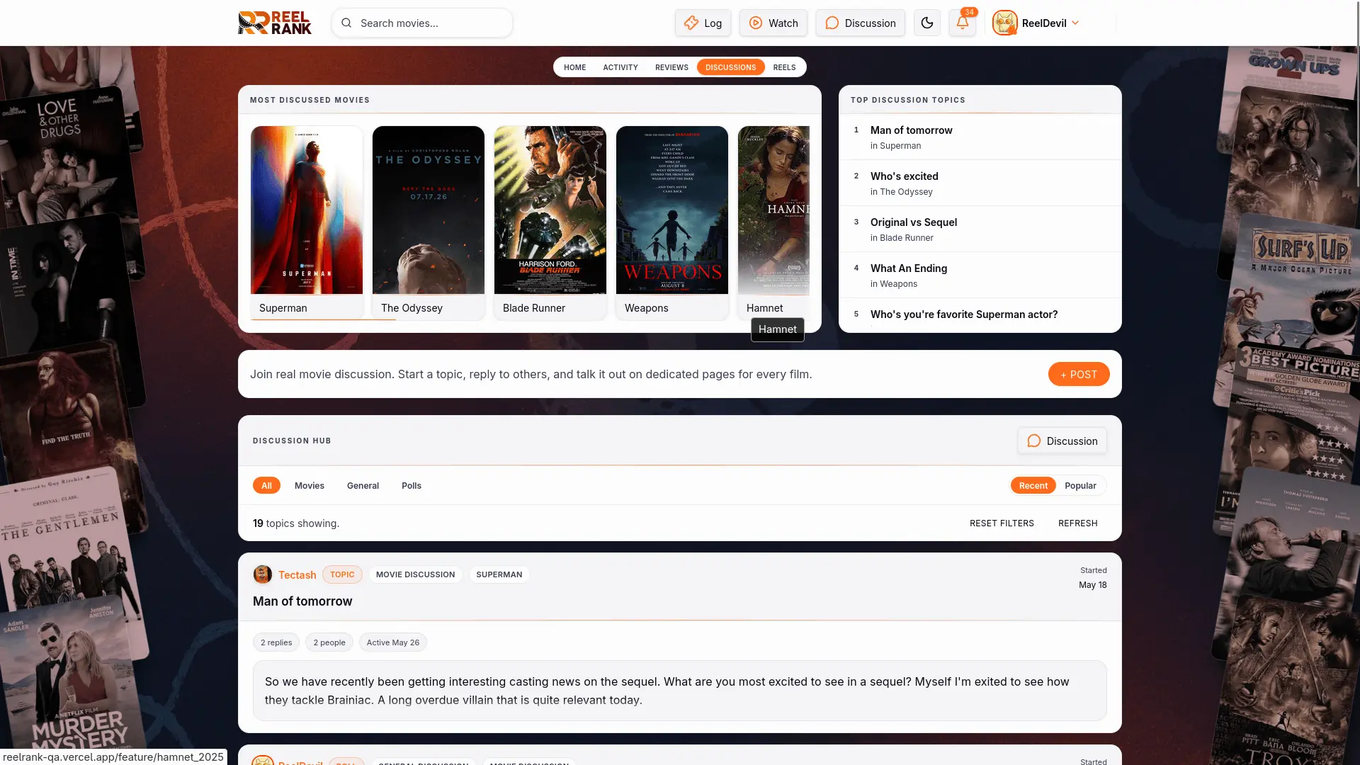Screen dimensions: 1360x765
Task: Open The Odyssey movie poster
Action: click(x=429, y=210)
